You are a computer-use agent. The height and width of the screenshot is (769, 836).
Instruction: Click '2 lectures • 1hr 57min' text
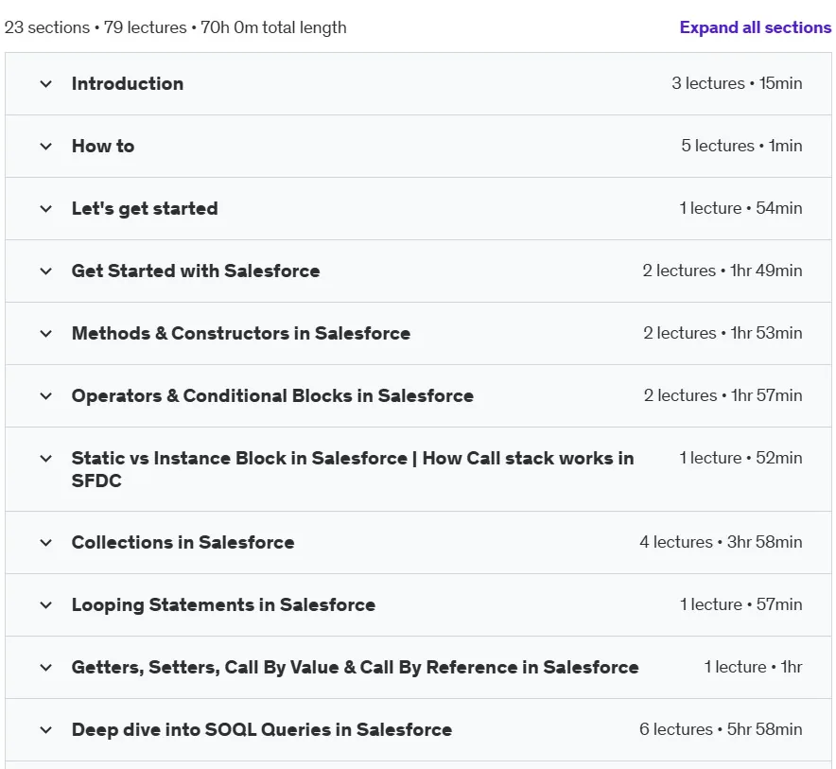tap(723, 395)
